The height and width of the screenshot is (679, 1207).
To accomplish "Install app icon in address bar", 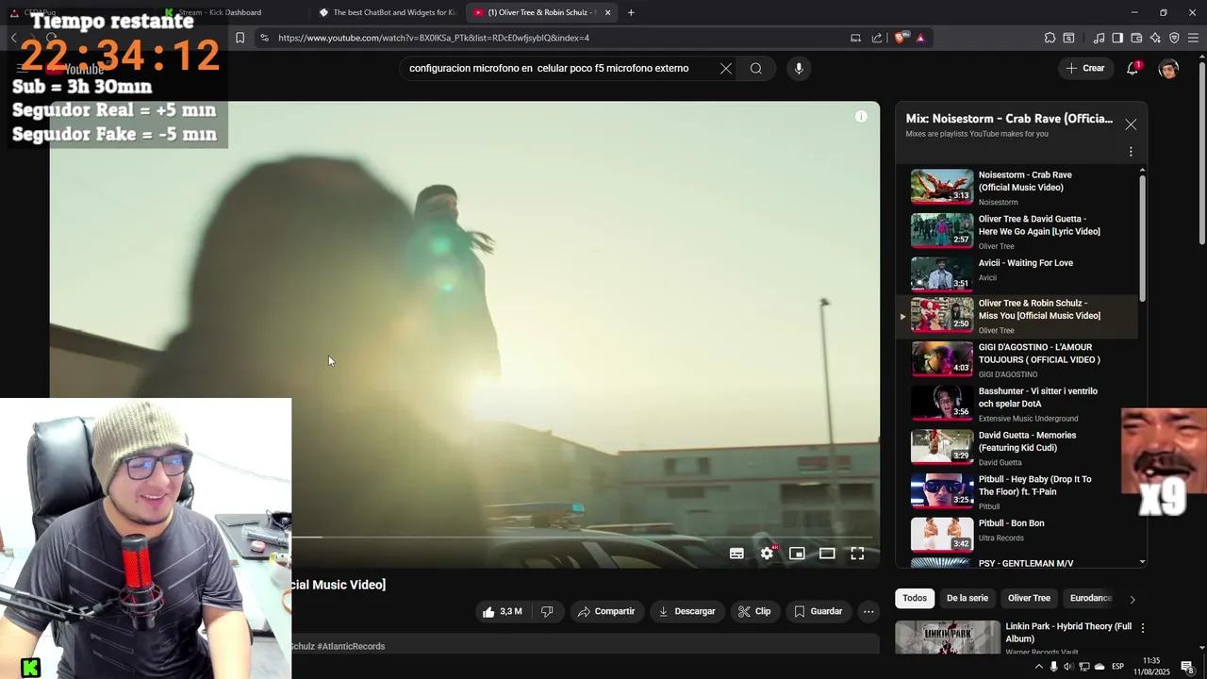I will click(x=855, y=38).
